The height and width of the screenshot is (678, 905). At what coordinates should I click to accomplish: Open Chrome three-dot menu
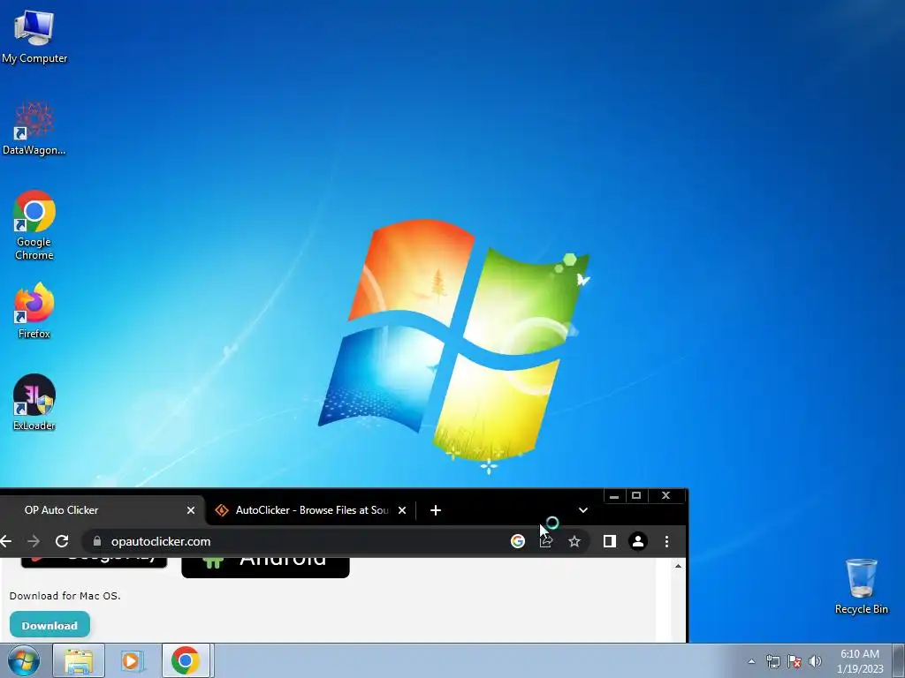coord(666,541)
